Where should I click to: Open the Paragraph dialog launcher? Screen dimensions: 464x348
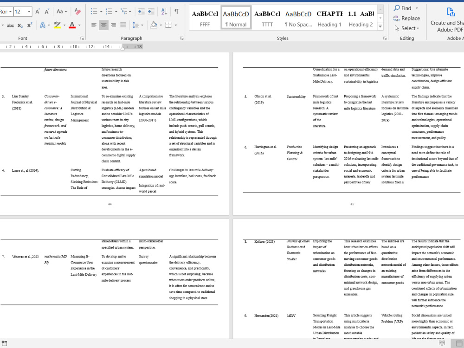182,38
